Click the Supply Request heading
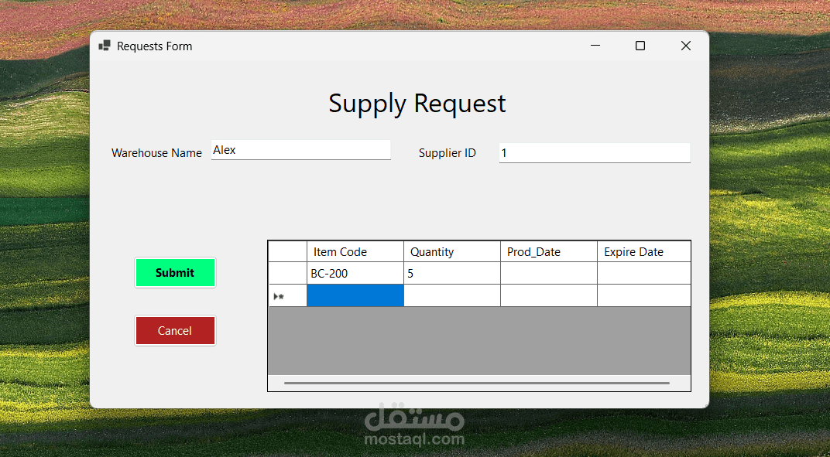This screenshot has width=830, height=457. click(x=417, y=104)
